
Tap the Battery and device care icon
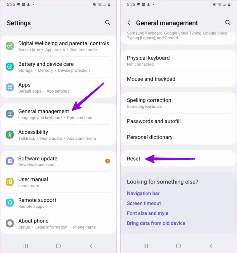pyautogui.click(x=10, y=67)
